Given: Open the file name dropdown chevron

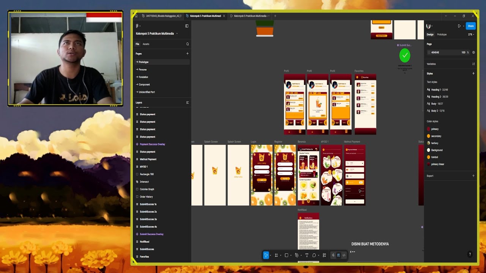Looking at the screenshot, I should point(177,34).
